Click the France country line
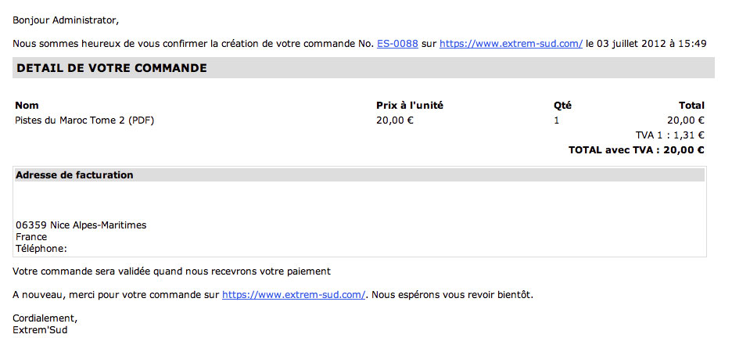732x345 pixels. tap(31, 237)
